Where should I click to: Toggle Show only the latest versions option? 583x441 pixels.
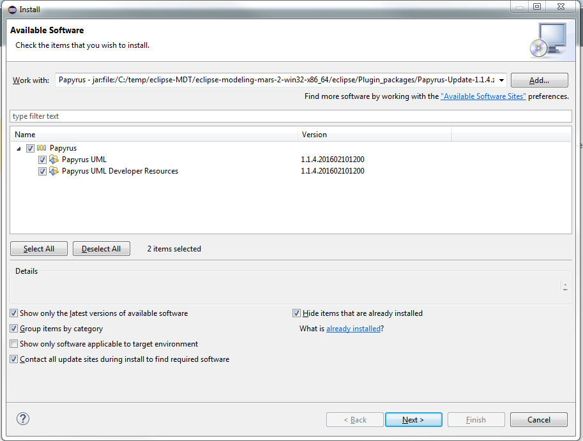[x=14, y=313]
